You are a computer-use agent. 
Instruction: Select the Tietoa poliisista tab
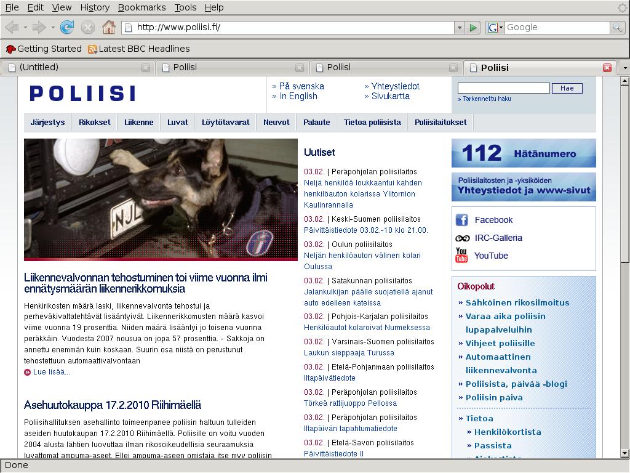click(372, 123)
